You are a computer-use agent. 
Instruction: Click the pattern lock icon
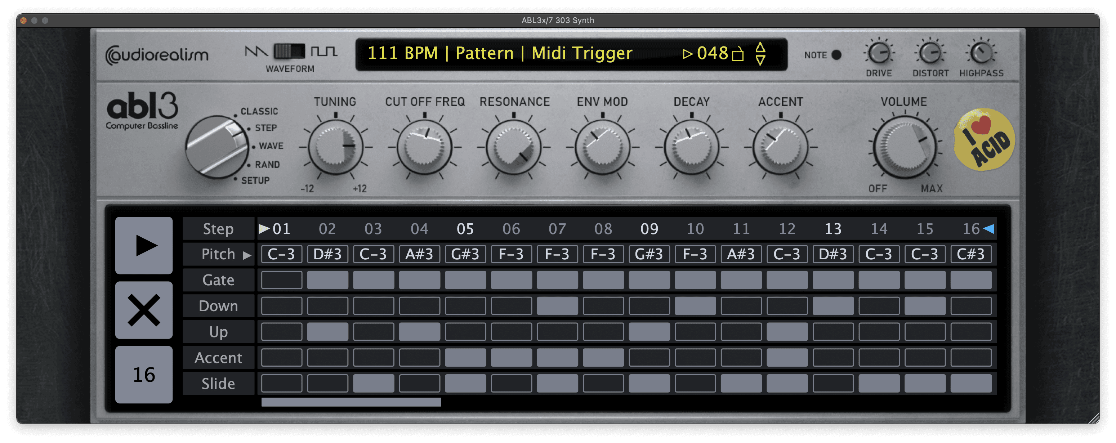point(737,54)
